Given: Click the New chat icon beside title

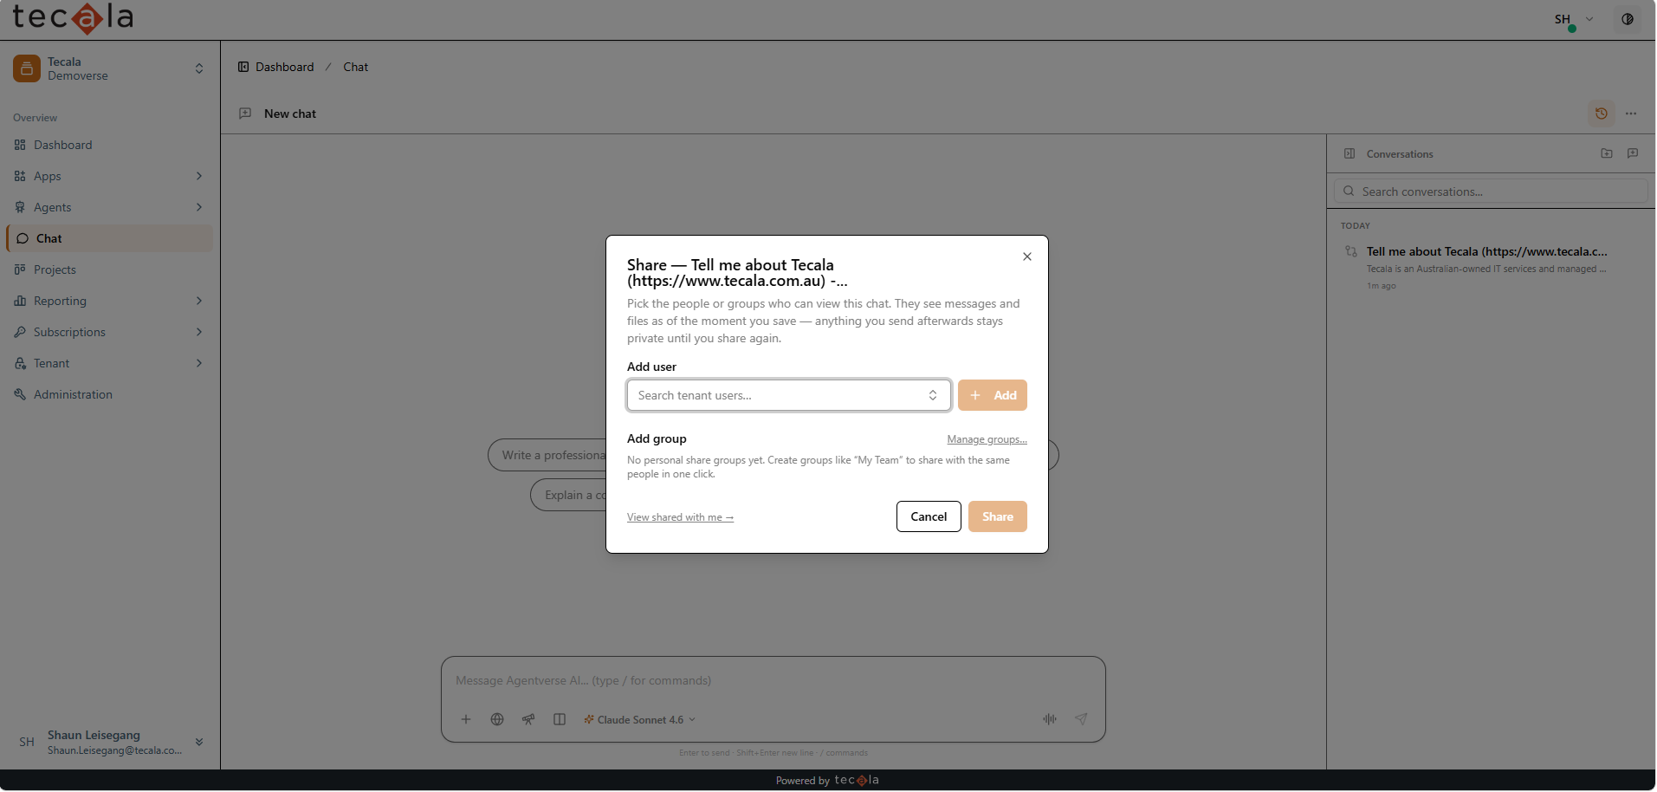Looking at the screenshot, I should click(245, 114).
